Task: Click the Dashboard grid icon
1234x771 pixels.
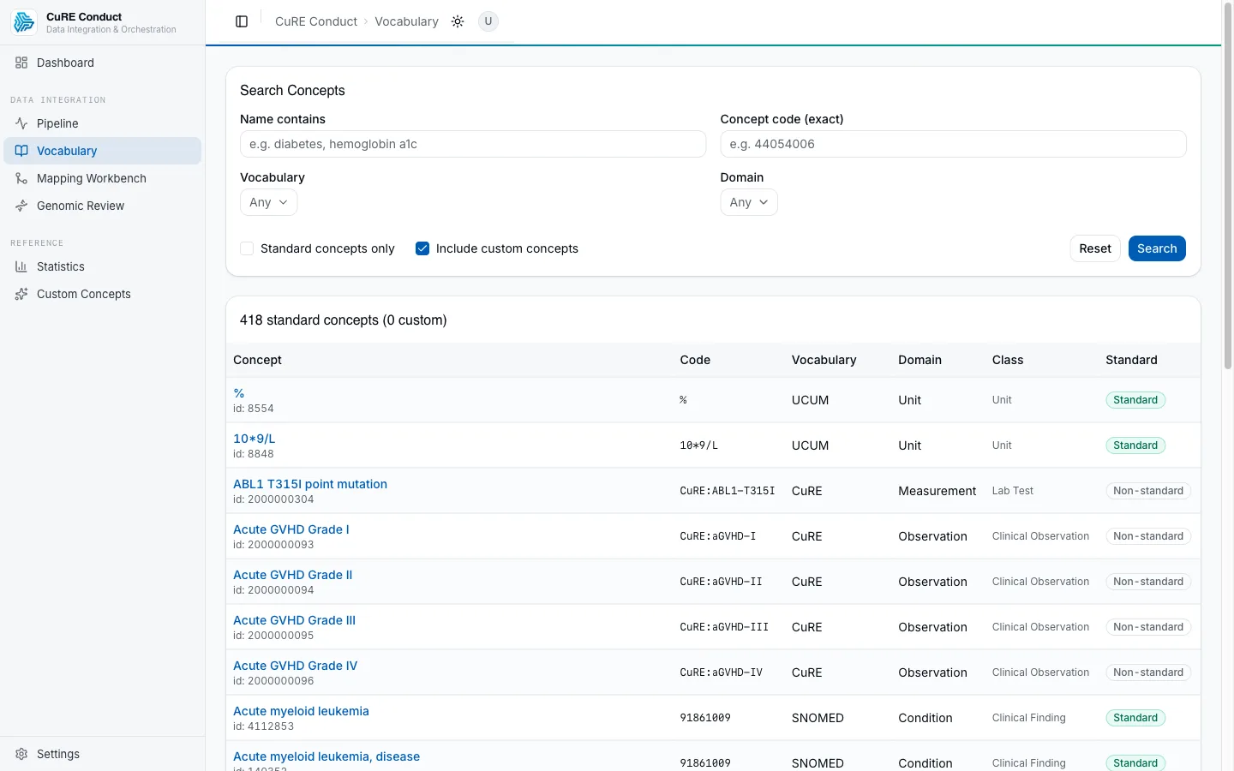Action: (21, 63)
